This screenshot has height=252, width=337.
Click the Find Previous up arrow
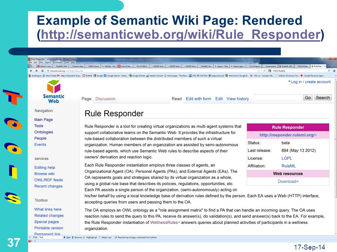(x=73, y=237)
